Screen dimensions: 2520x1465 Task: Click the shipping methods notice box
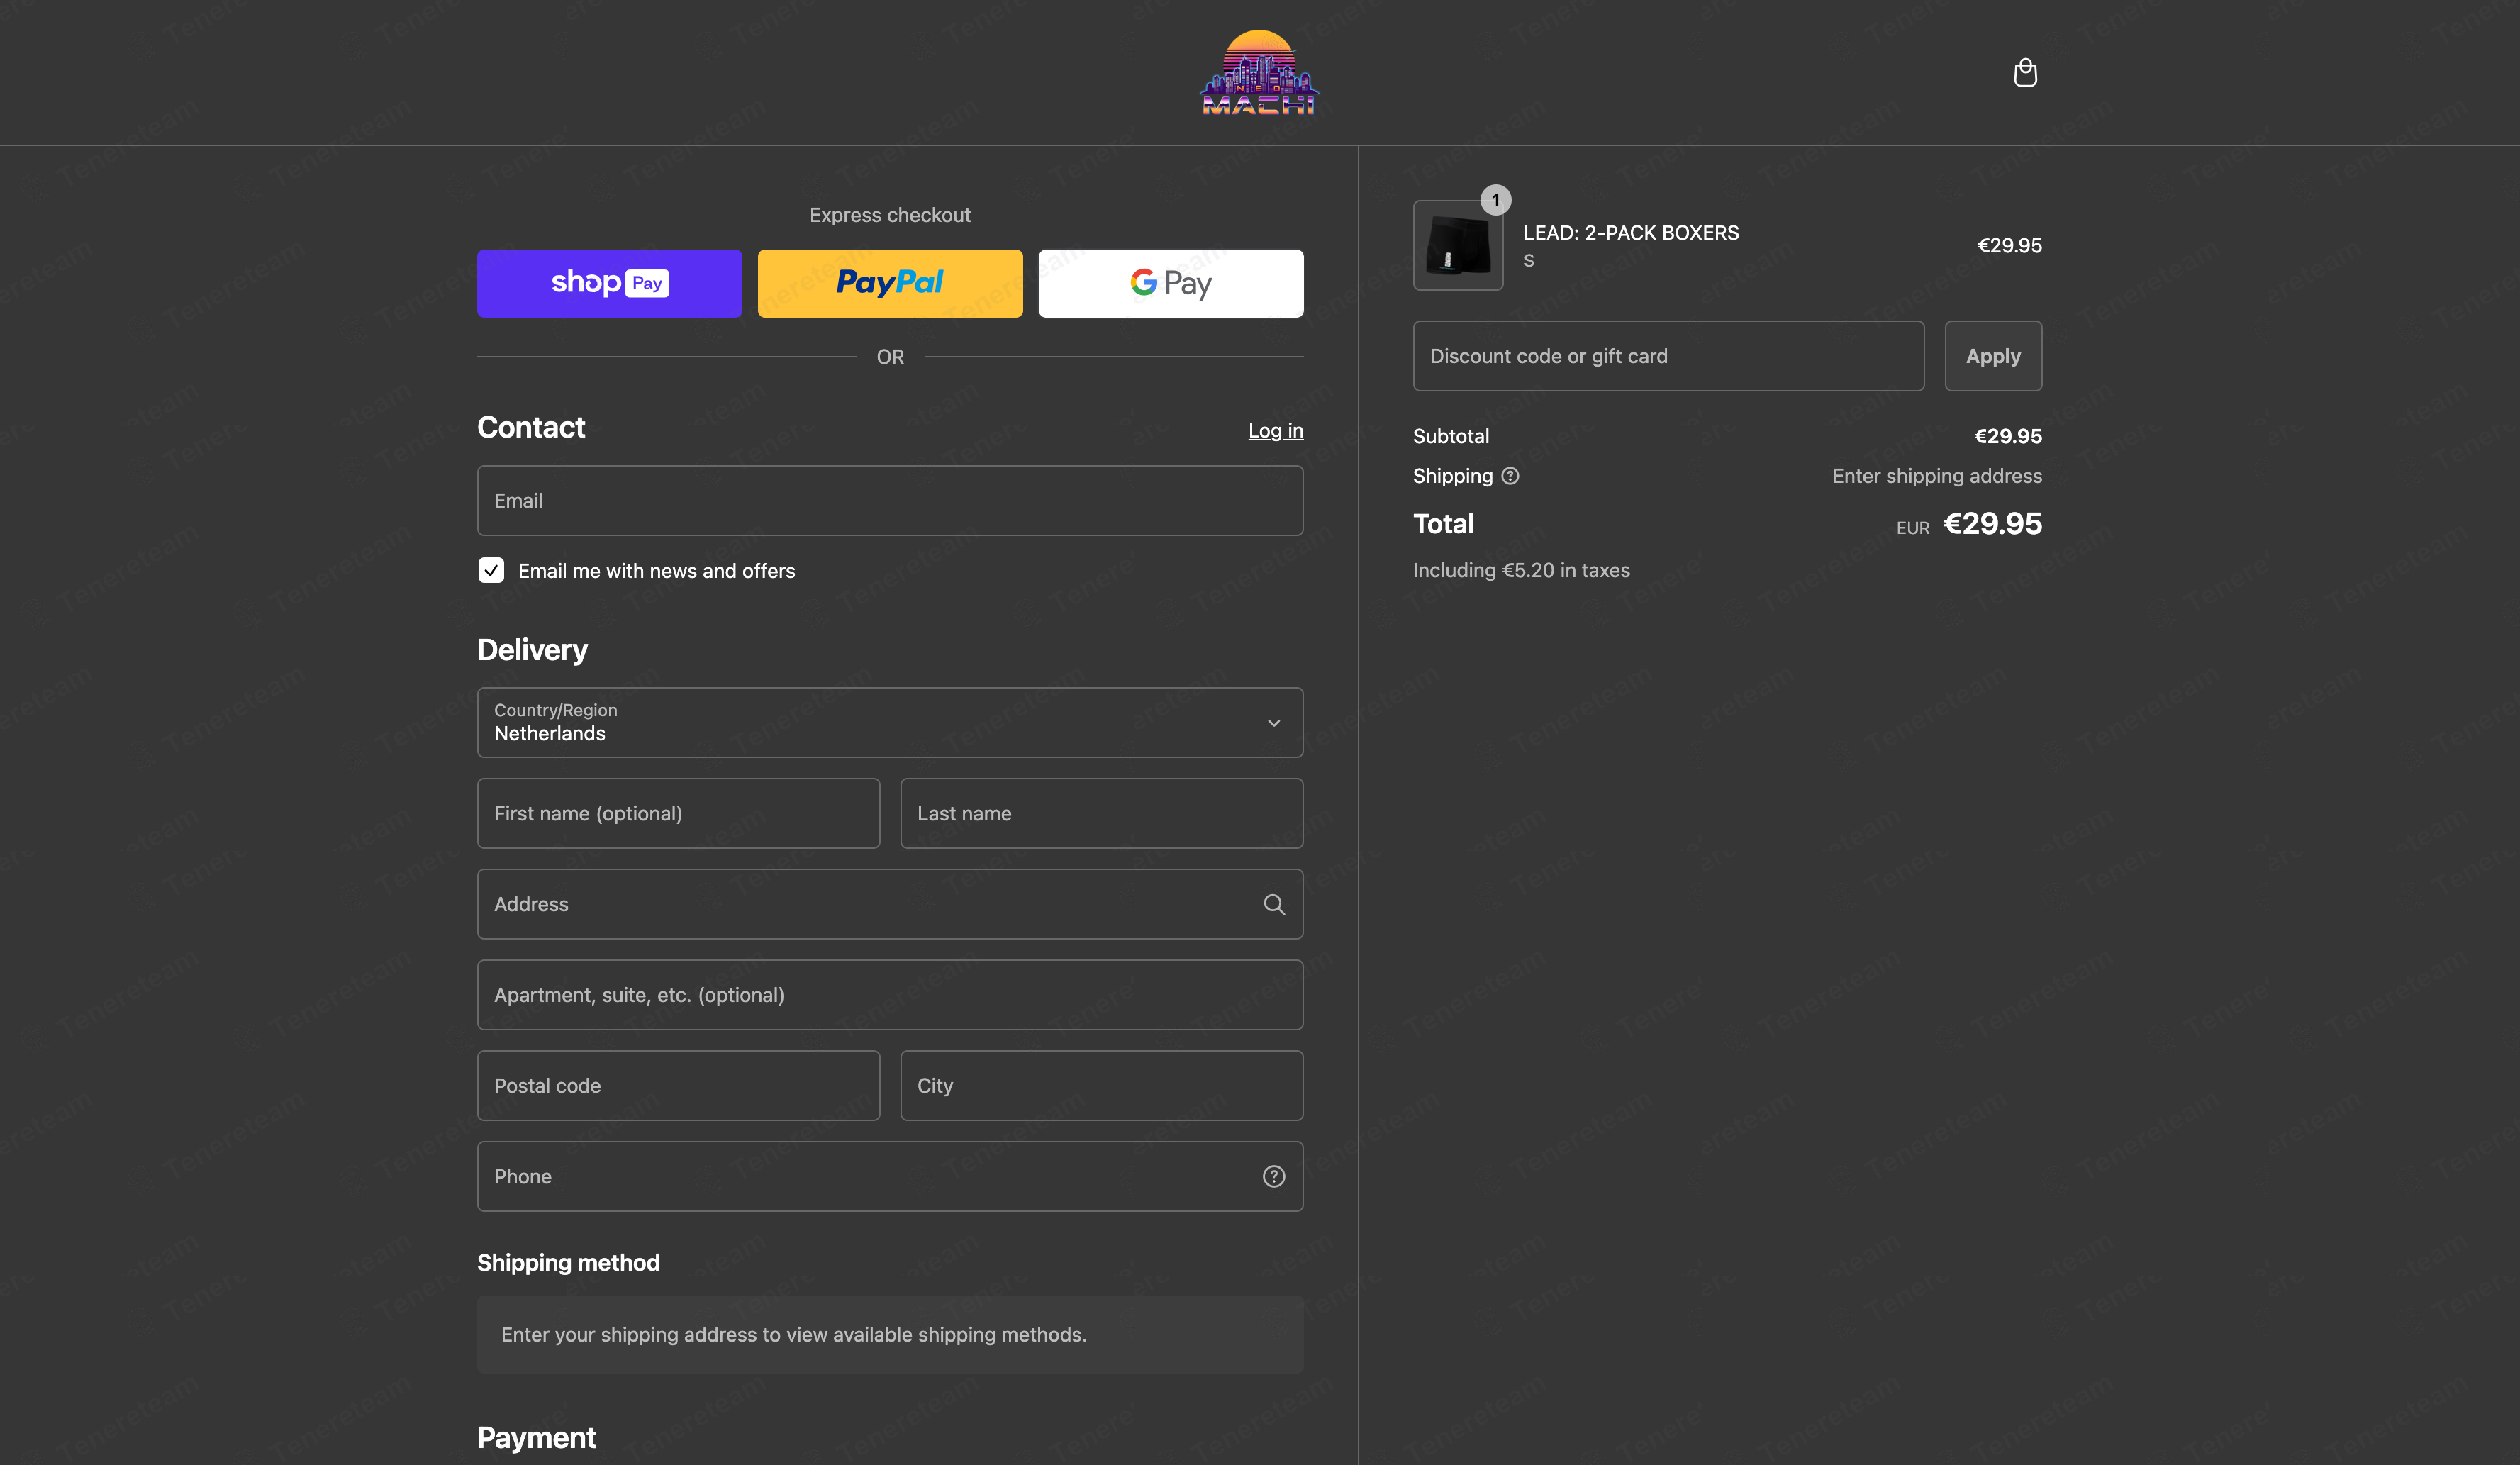(x=890, y=1334)
